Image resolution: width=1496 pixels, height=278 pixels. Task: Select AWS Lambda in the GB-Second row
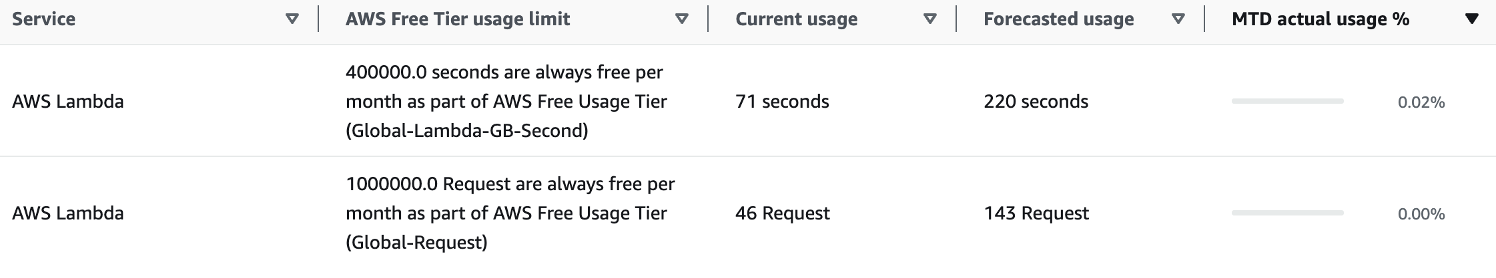point(68,102)
